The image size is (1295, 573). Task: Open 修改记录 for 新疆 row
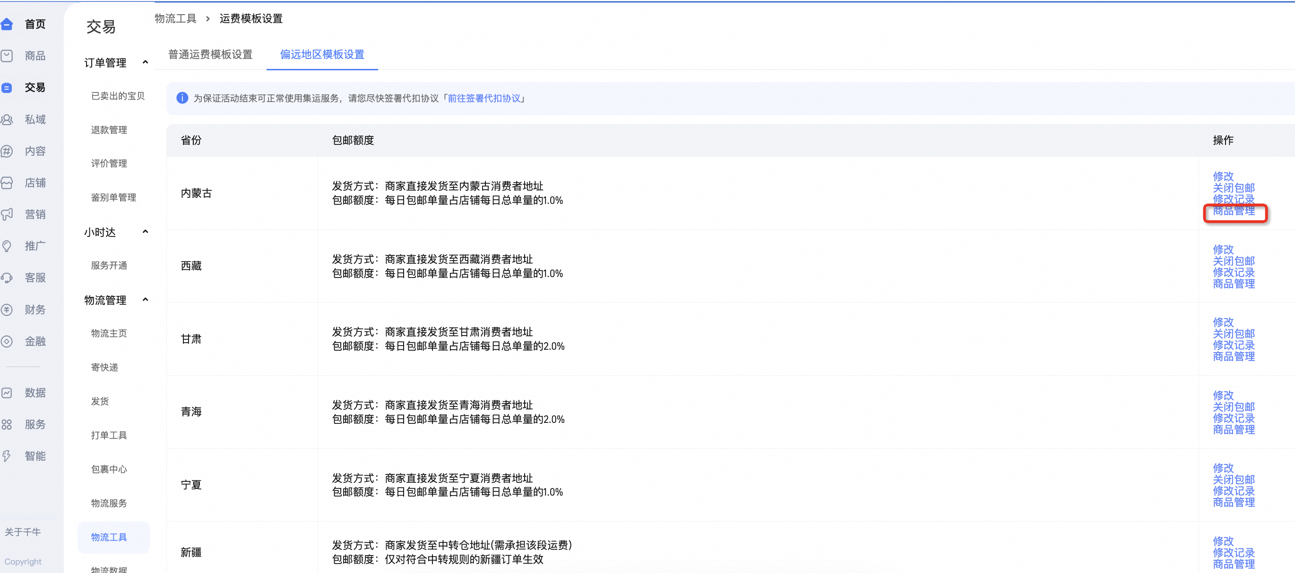tap(1233, 553)
